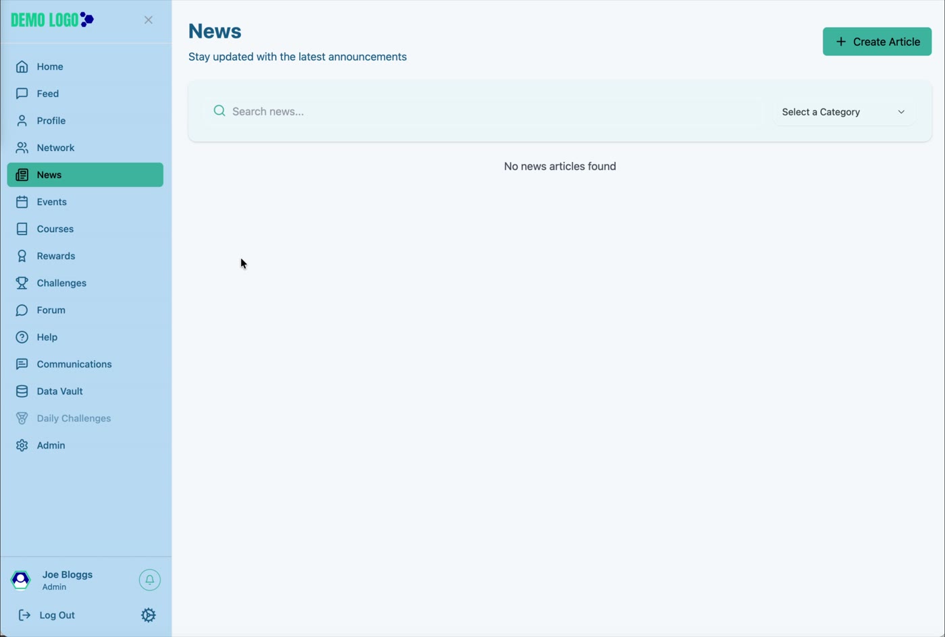Click the Rewards ribbon icon
This screenshot has height=637, width=945.
click(22, 256)
